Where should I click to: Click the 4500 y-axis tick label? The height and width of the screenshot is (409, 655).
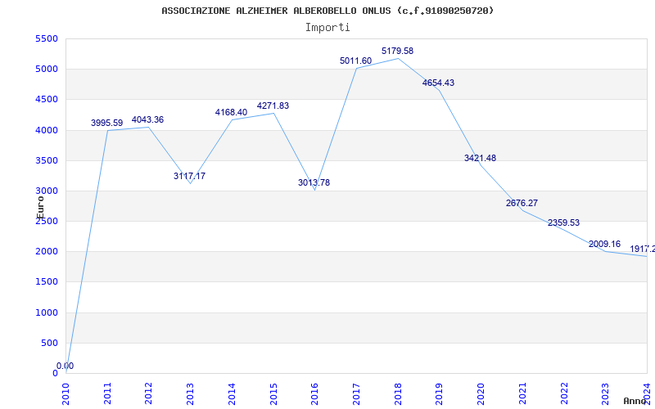[x=47, y=100]
